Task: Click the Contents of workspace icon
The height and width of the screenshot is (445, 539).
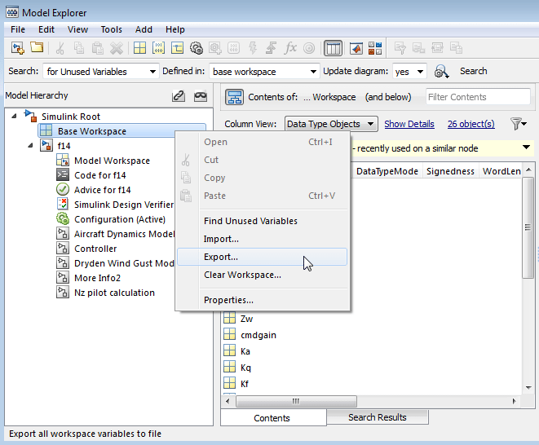Action: pos(234,97)
